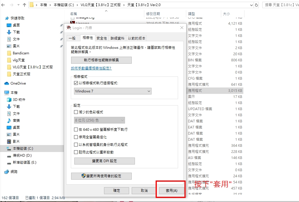Tick 停用全螢幕最佳化 checkbox
This screenshot has height=202, width=299.
[76, 137]
